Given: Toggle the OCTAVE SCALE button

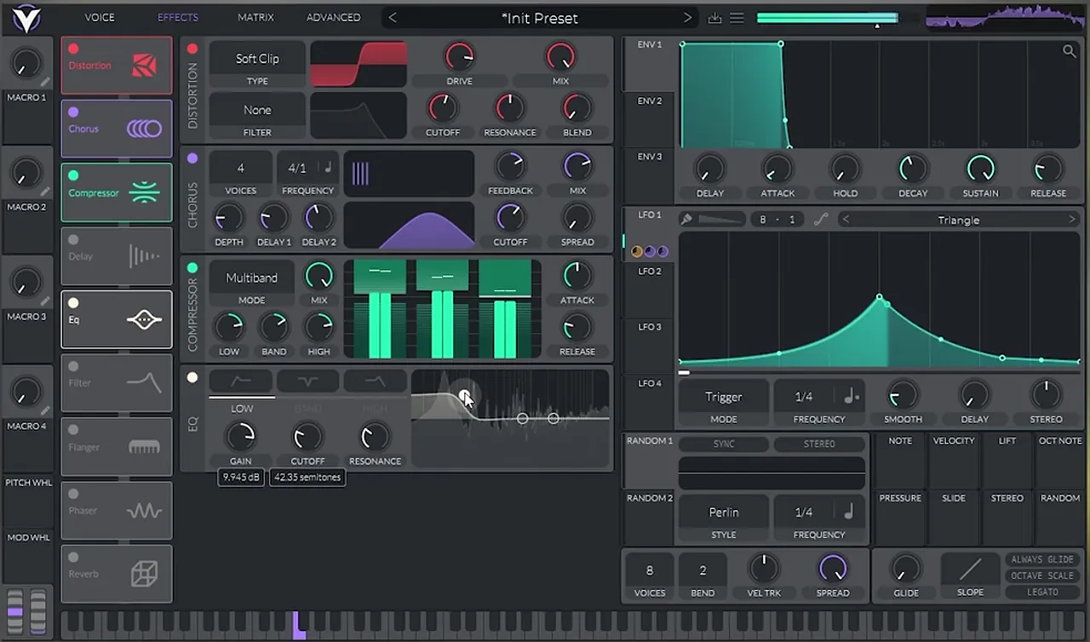Looking at the screenshot, I should coord(1041,576).
